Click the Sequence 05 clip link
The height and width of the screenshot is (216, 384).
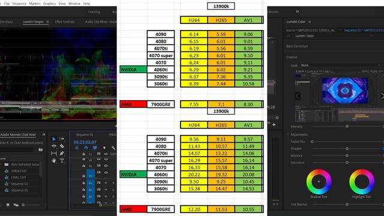[364, 31]
